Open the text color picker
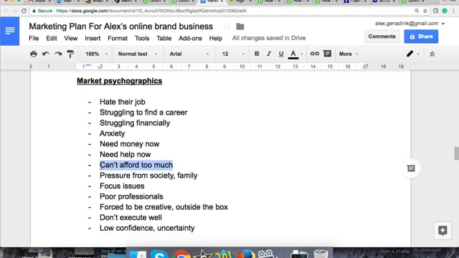Viewport: 459px width, 258px height. click(x=293, y=54)
